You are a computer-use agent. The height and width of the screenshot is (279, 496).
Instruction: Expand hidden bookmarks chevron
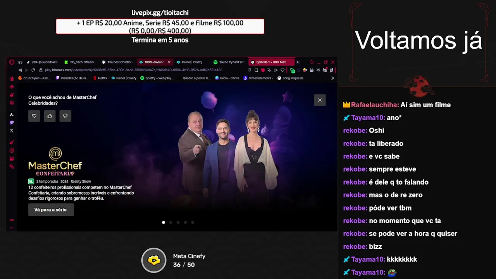332,78
